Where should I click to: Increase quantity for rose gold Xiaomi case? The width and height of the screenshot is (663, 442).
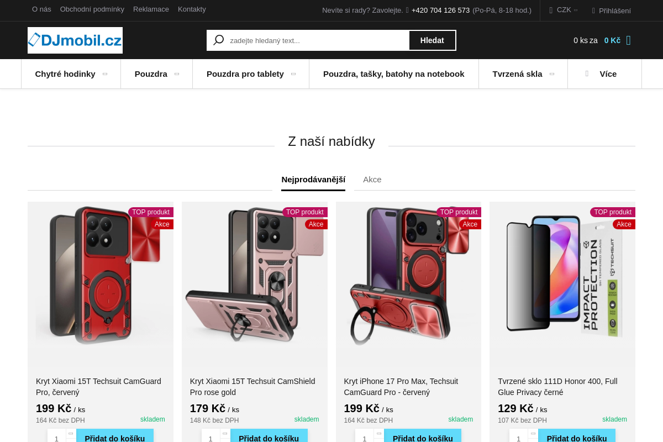224,434
